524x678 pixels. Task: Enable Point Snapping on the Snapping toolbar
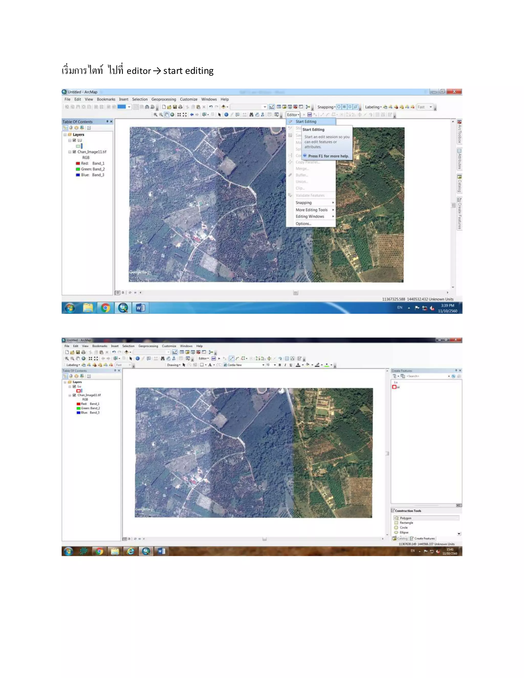[339, 107]
